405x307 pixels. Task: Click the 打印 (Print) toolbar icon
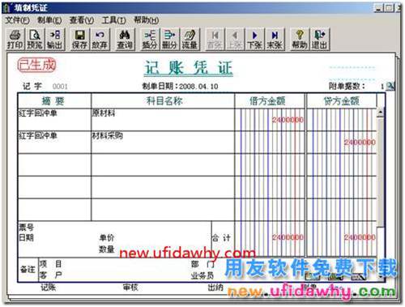15,40
